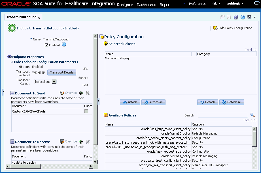Select oracle/wss_http_token_client_policy row
Image resolution: width=261 pixels, height=173 pixels.
click(x=179, y=129)
